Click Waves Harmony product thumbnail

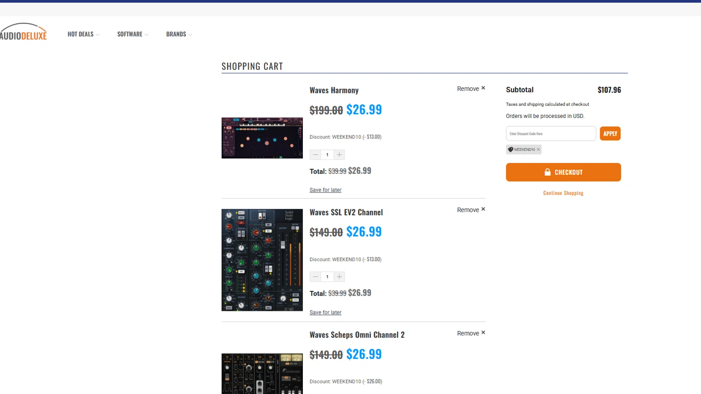click(x=262, y=138)
